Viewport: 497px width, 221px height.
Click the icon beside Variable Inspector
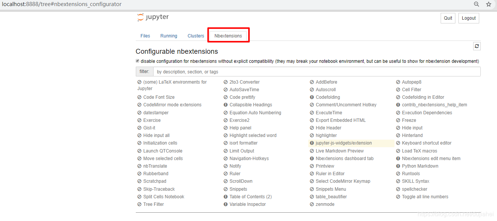coord(226,204)
